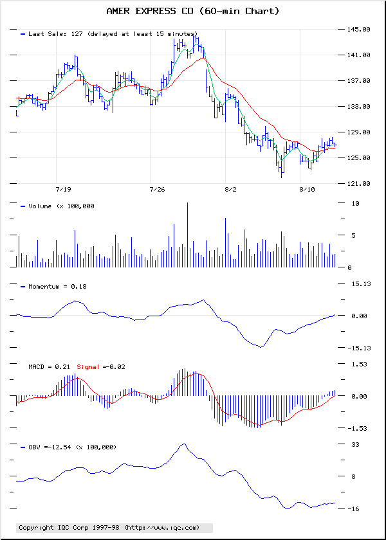Click the 125.00 price axis label
This screenshot has height=540, width=386.
click(358, 157)
